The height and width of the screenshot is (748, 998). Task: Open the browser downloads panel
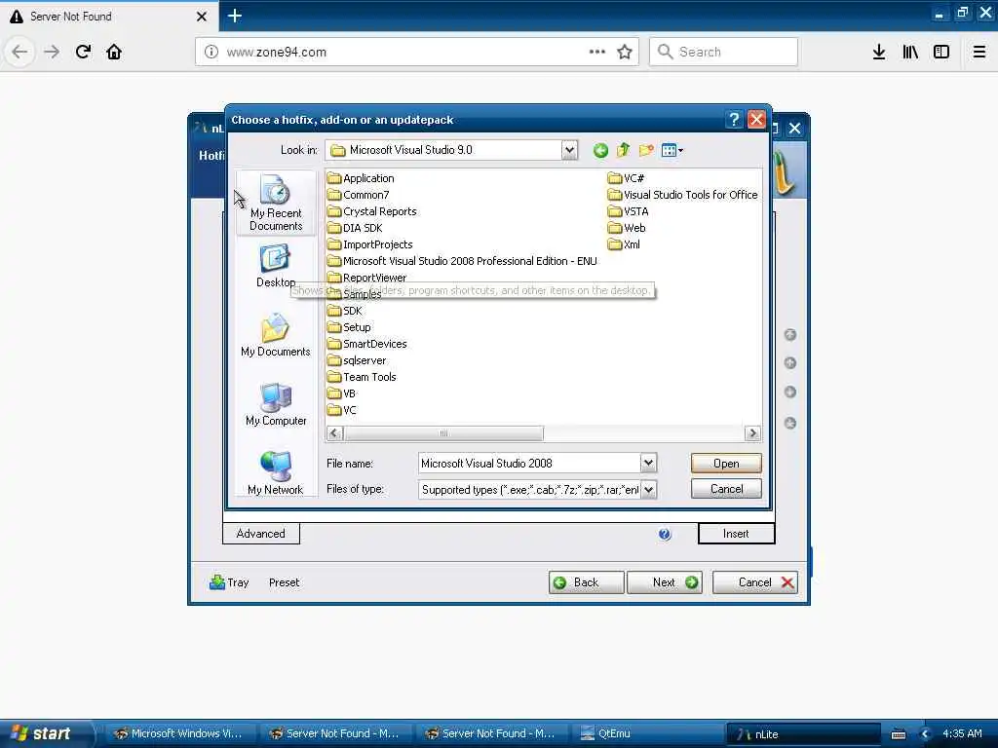879,52
